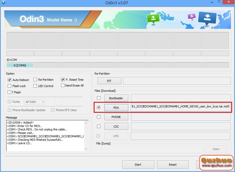Click the Start button
This screenshot has height=172, width=235.
[x=138, y=165]
